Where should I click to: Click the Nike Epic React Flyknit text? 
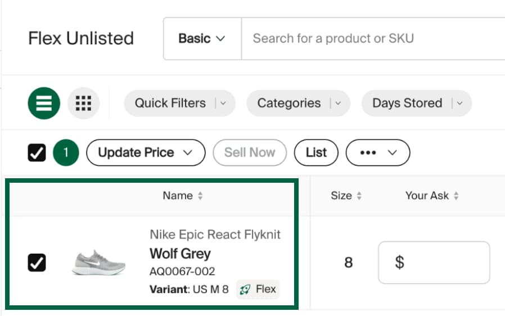tap(215, 234)
